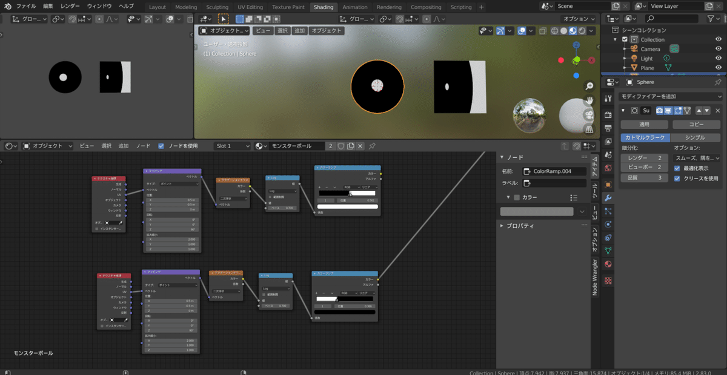Click the pan hand viewport icon

tap(589, 100)
